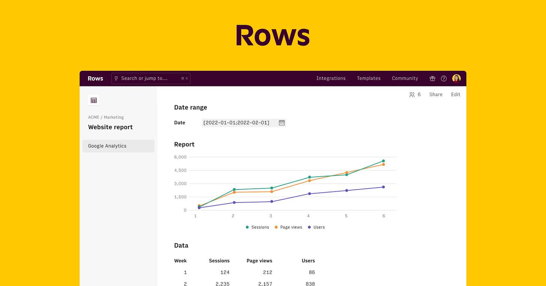Open the calendar icon beside the date field
The width and height of the screenshot is (546, 286).
point(282,122)
